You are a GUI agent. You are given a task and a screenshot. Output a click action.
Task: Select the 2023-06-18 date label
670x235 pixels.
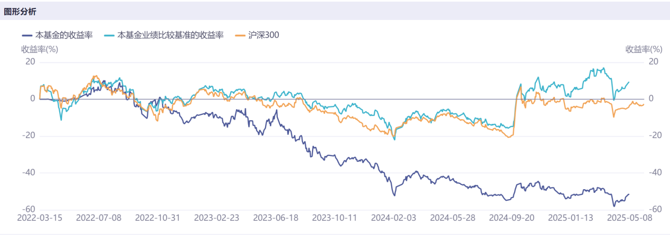click(276, 217)
